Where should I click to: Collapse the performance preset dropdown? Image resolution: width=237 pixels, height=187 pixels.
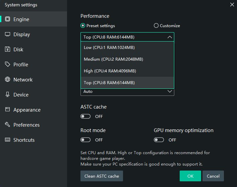[170, 37]
